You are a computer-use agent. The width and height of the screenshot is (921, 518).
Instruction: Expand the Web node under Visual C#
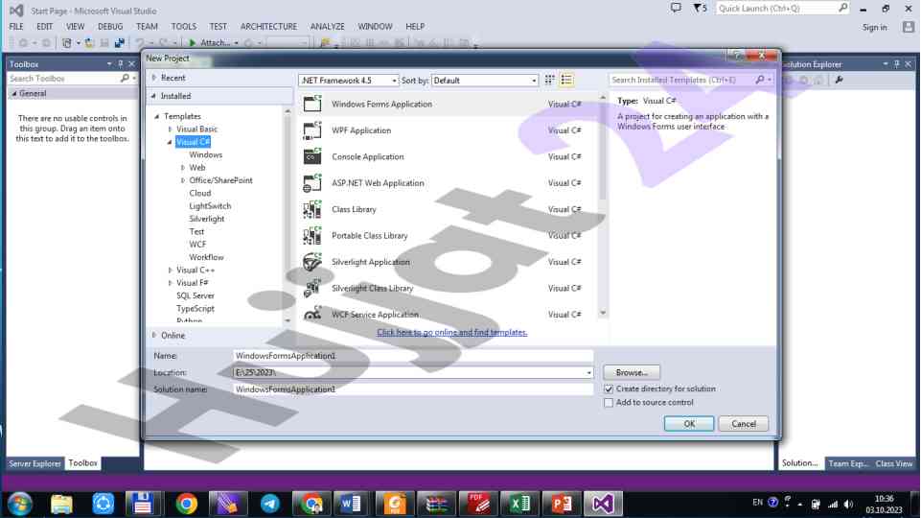coord(183,168)
